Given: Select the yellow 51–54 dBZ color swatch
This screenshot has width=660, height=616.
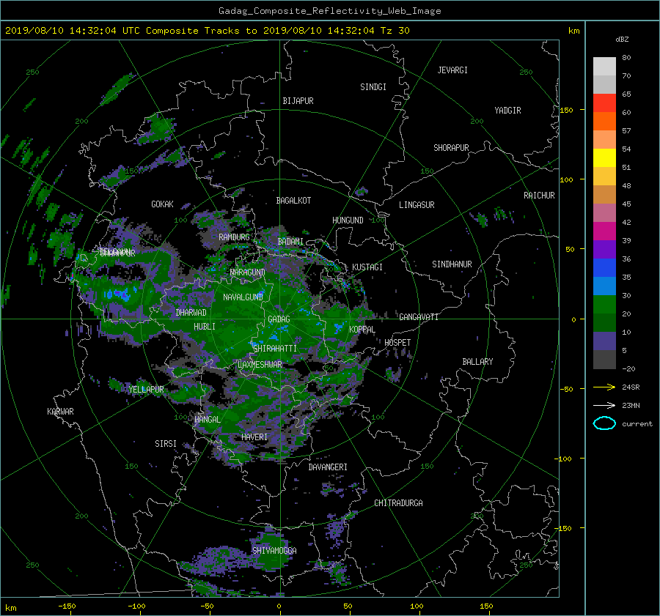Looking at the screenshot, I should pos(604,158).
